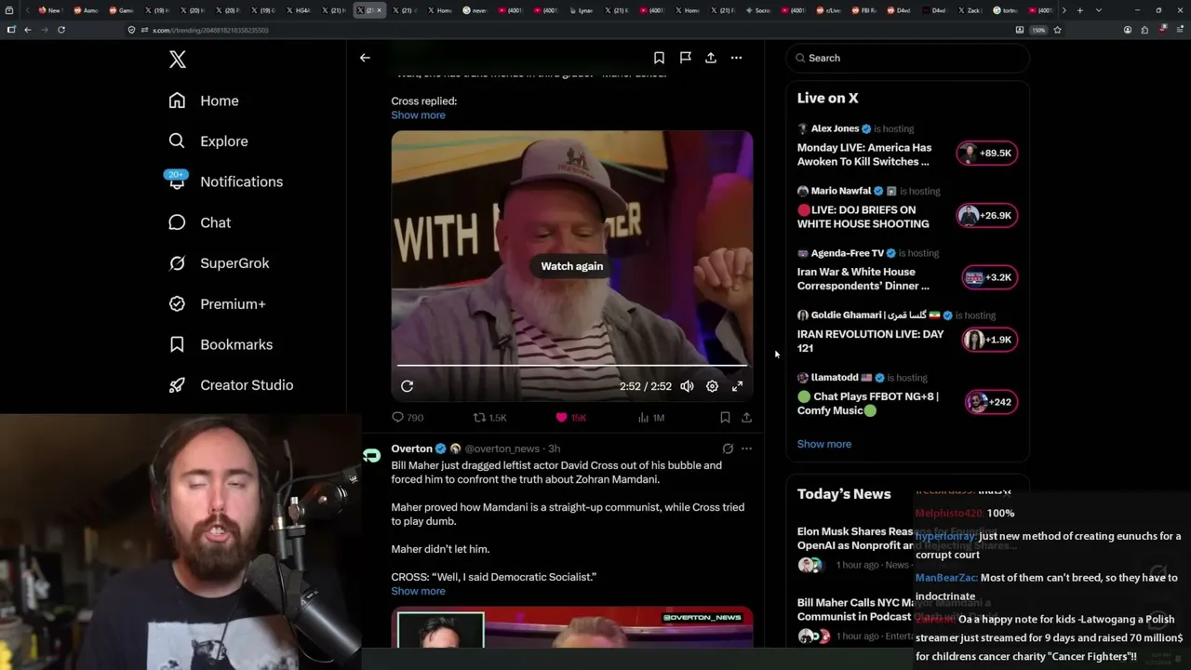Open the @overton_news handle link
1191x670 pixels.
click(502, 449)
